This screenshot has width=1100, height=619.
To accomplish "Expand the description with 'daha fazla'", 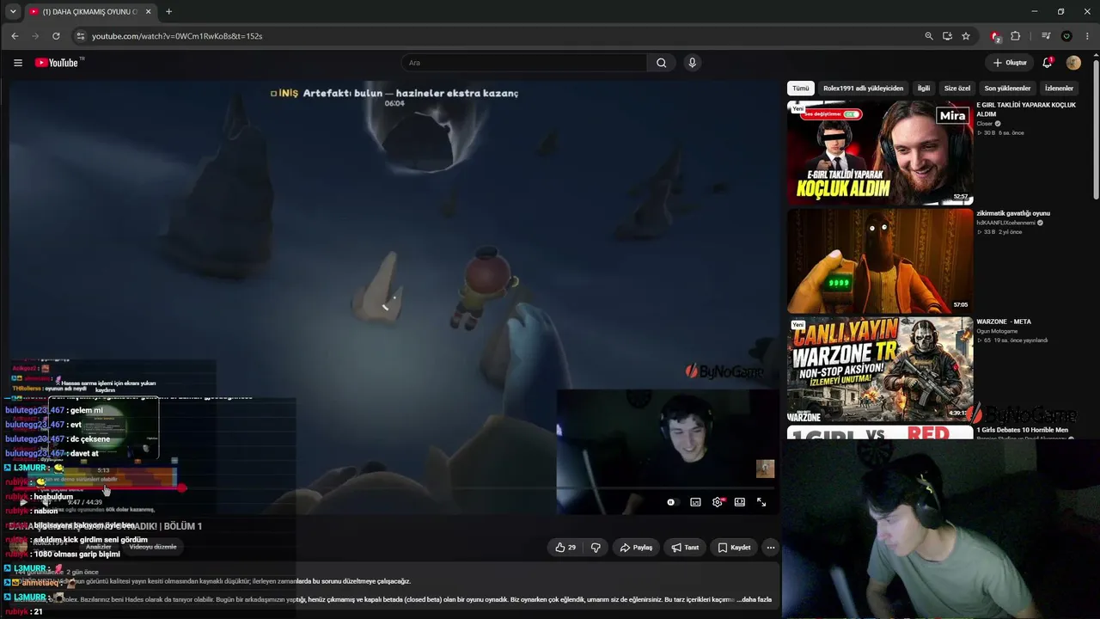I will (755, 599).
